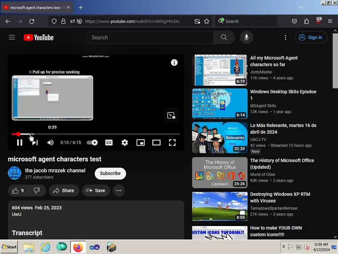Click the red playhead scrubber
The width and height of the screenshot is (338, 254).
pos(18,134)
